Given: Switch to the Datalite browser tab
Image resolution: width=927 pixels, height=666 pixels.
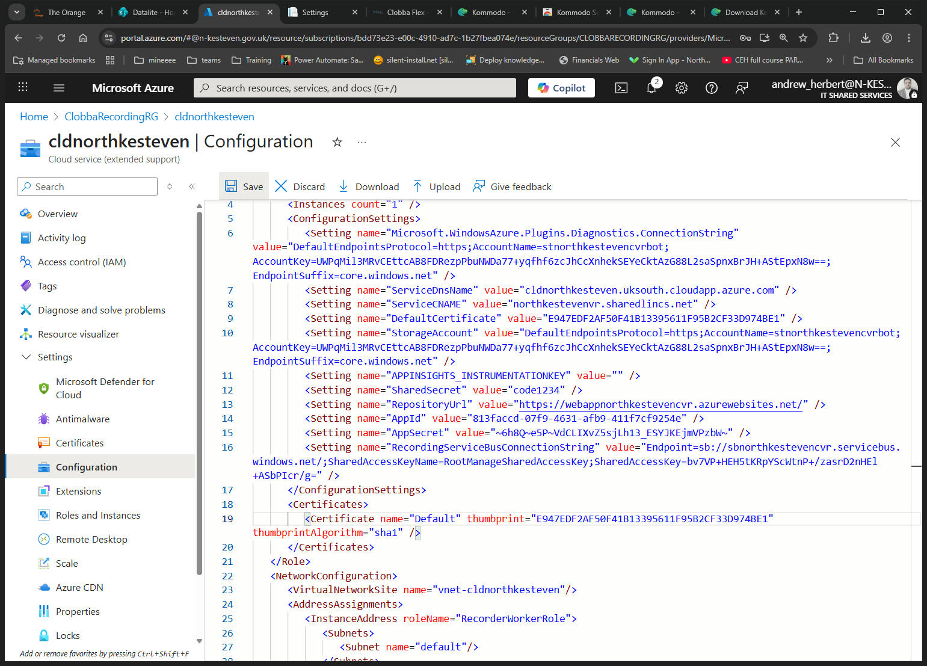Looking at the screenshot, I should coord(153,12).
